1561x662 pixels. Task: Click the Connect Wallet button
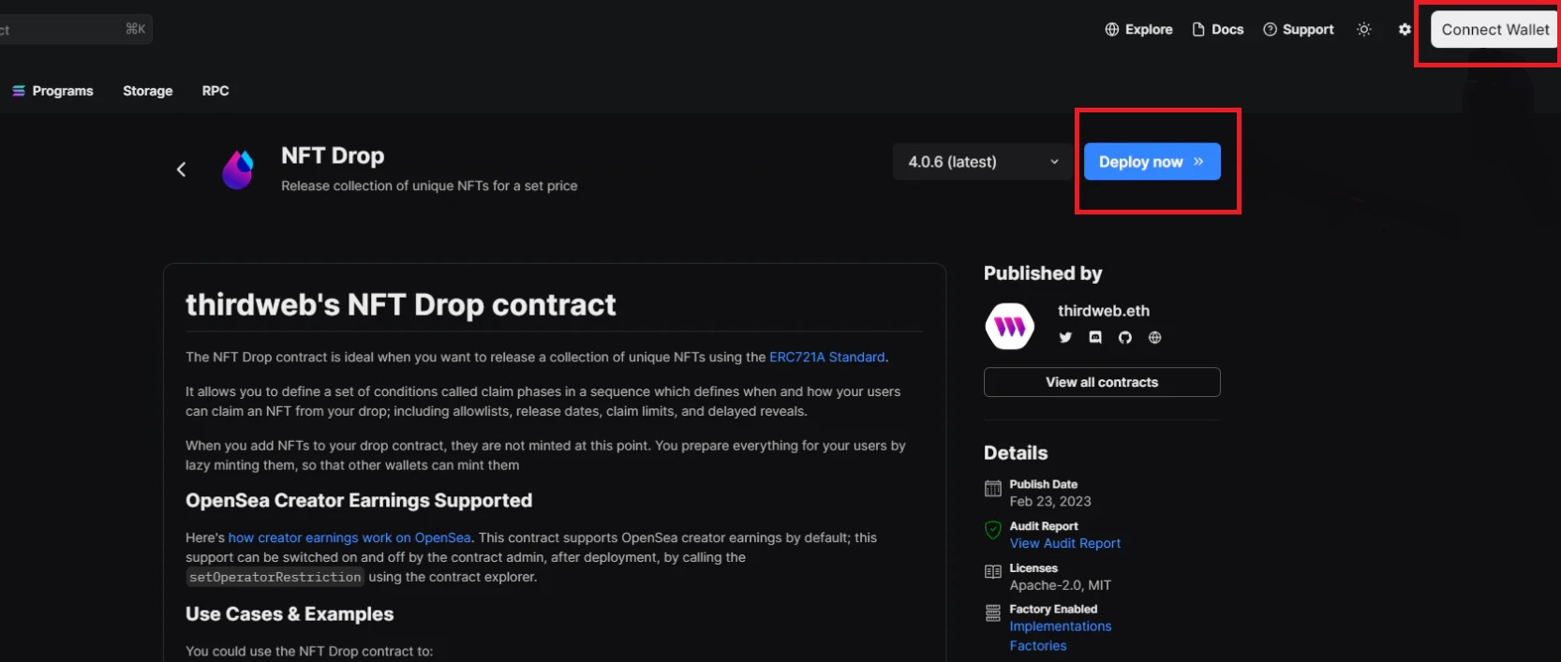tap(1494, 30)
